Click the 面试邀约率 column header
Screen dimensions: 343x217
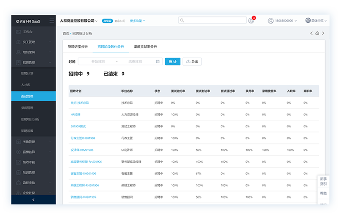178,91
